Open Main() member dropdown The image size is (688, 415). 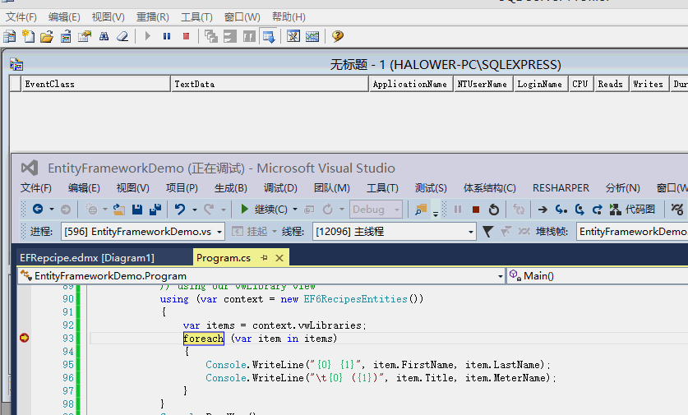click(x=598, y=275)
